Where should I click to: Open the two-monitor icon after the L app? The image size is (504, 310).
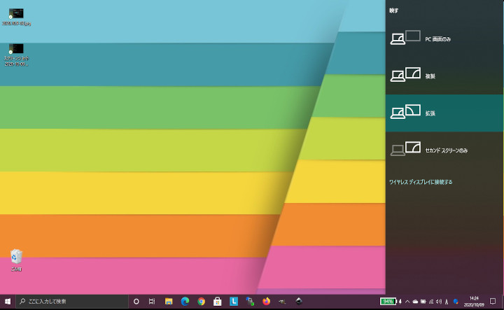(x=250, y=302)
